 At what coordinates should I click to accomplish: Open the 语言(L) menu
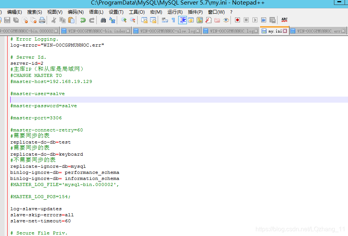click(96, 12)
